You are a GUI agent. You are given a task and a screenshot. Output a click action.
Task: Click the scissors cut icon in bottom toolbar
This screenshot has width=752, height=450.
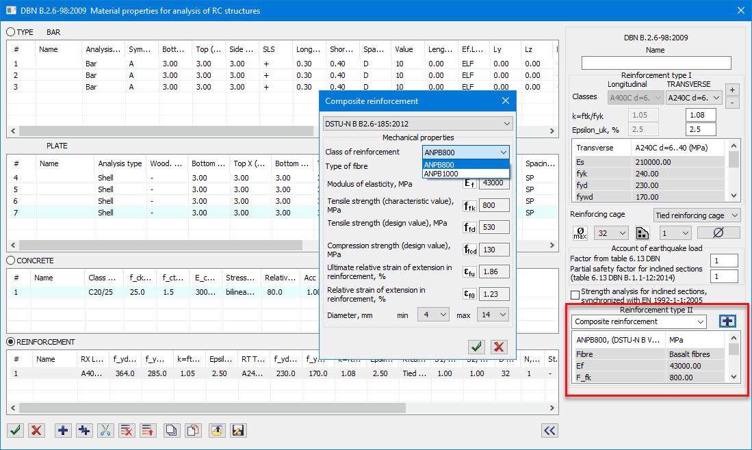(x=105, y=430)
